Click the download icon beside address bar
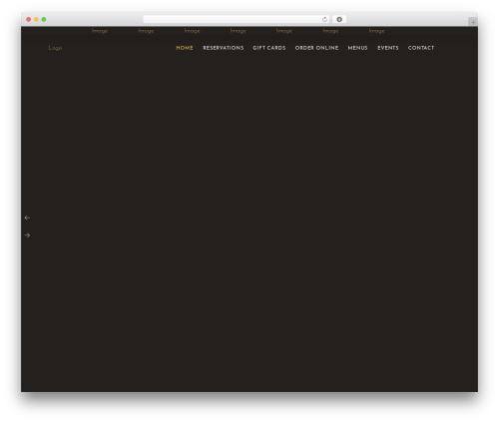 [x=339, y=19]
